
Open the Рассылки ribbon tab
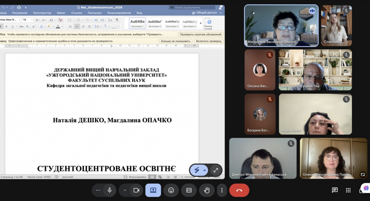95,13
